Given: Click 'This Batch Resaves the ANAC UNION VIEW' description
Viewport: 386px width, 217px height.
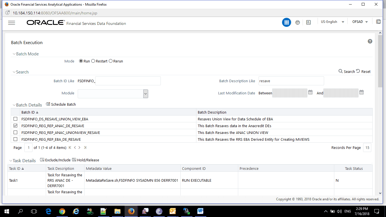Looking at the screenshot, I should 233,133.
